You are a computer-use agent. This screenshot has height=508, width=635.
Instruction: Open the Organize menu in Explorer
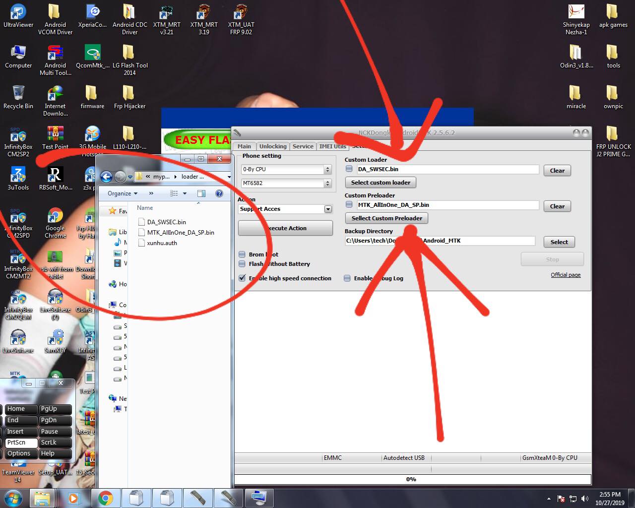pyautogui.click(x=123, y=193)
